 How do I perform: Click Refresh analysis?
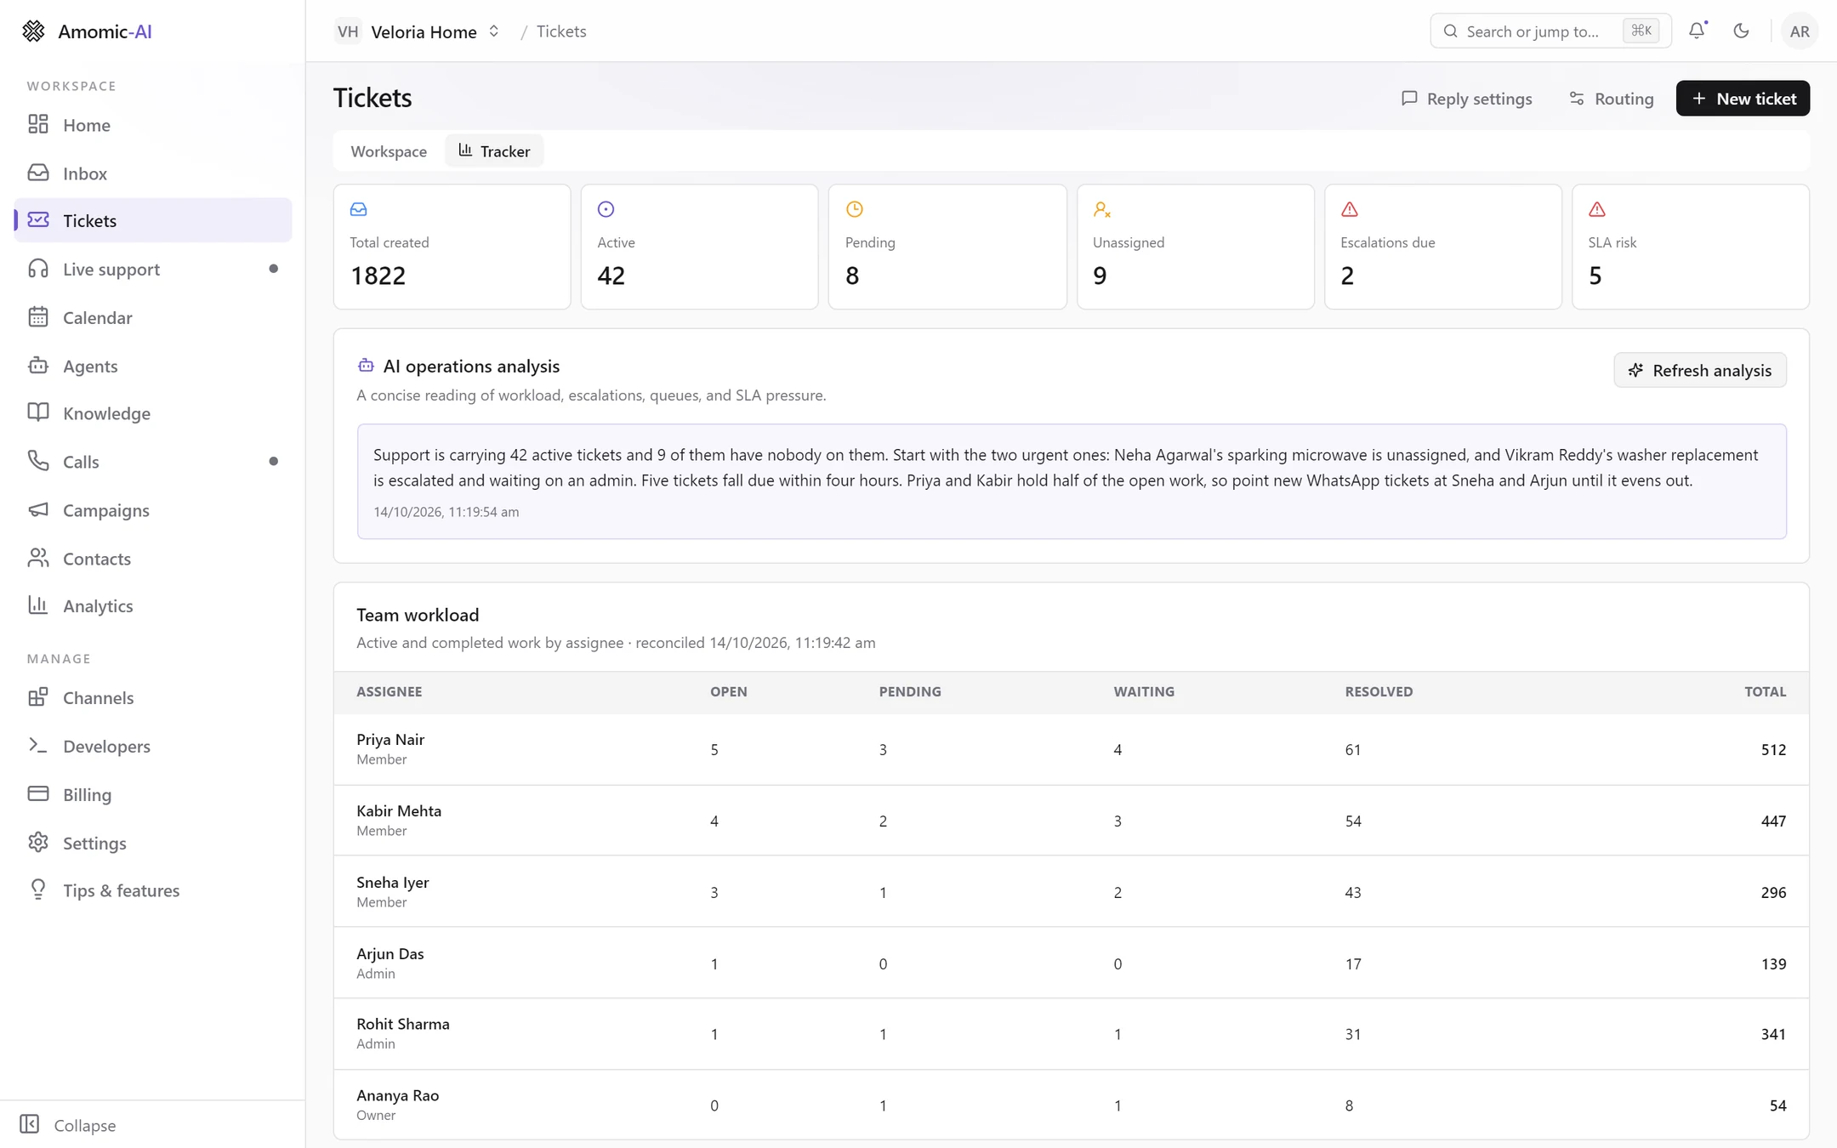[1700, 370]
